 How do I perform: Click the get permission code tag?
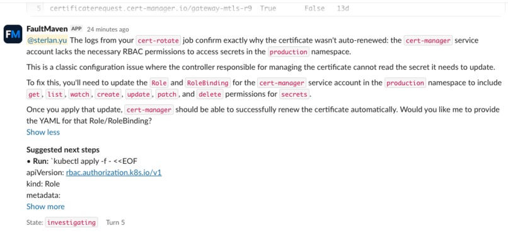coord(33,95)
